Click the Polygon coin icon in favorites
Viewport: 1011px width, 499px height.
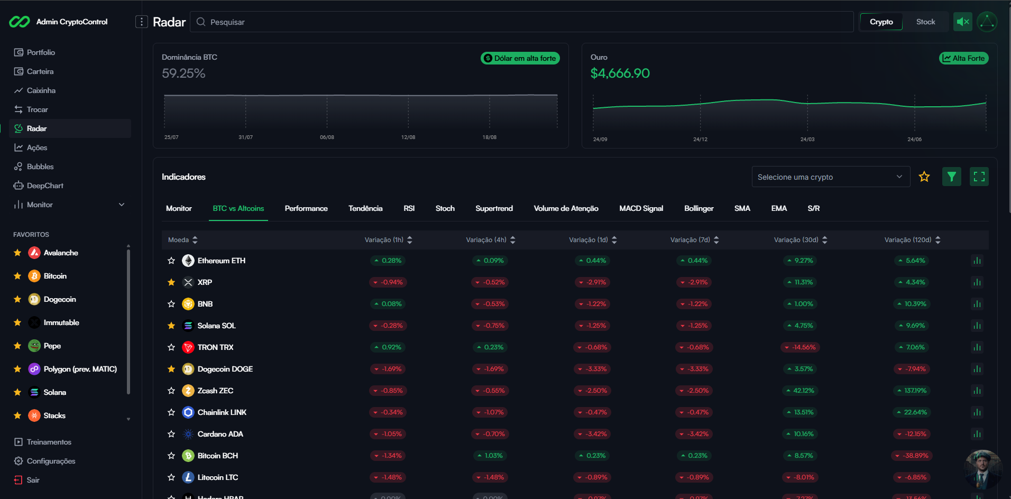(x=34, y=369)
